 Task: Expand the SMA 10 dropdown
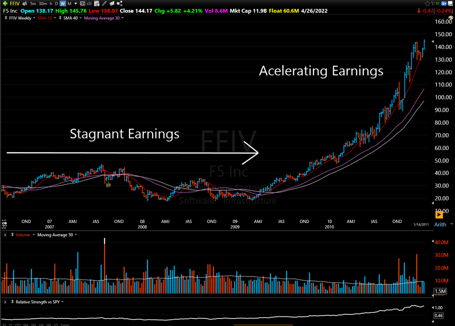tap(55, 18)
